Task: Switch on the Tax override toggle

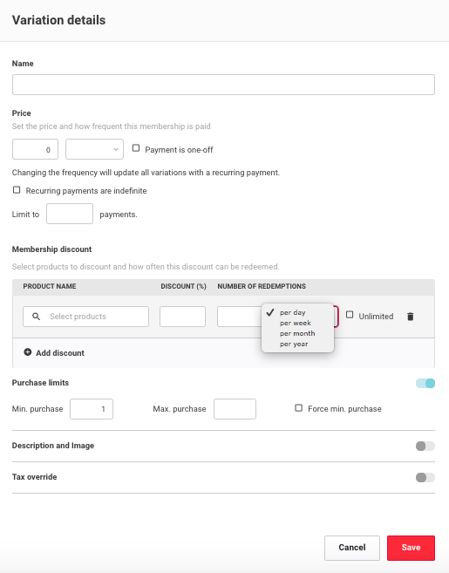Action: 425,478
